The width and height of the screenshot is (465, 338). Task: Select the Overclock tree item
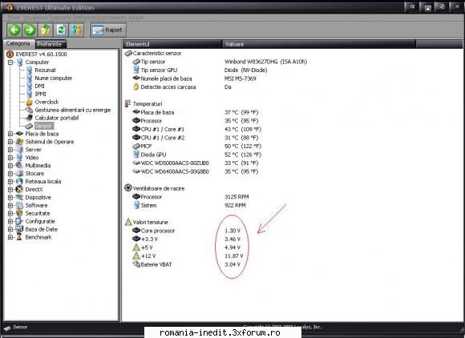46,102
